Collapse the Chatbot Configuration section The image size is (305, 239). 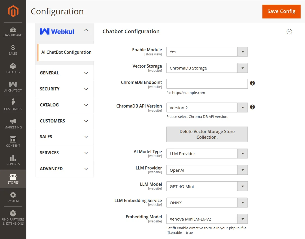point(289,32)
